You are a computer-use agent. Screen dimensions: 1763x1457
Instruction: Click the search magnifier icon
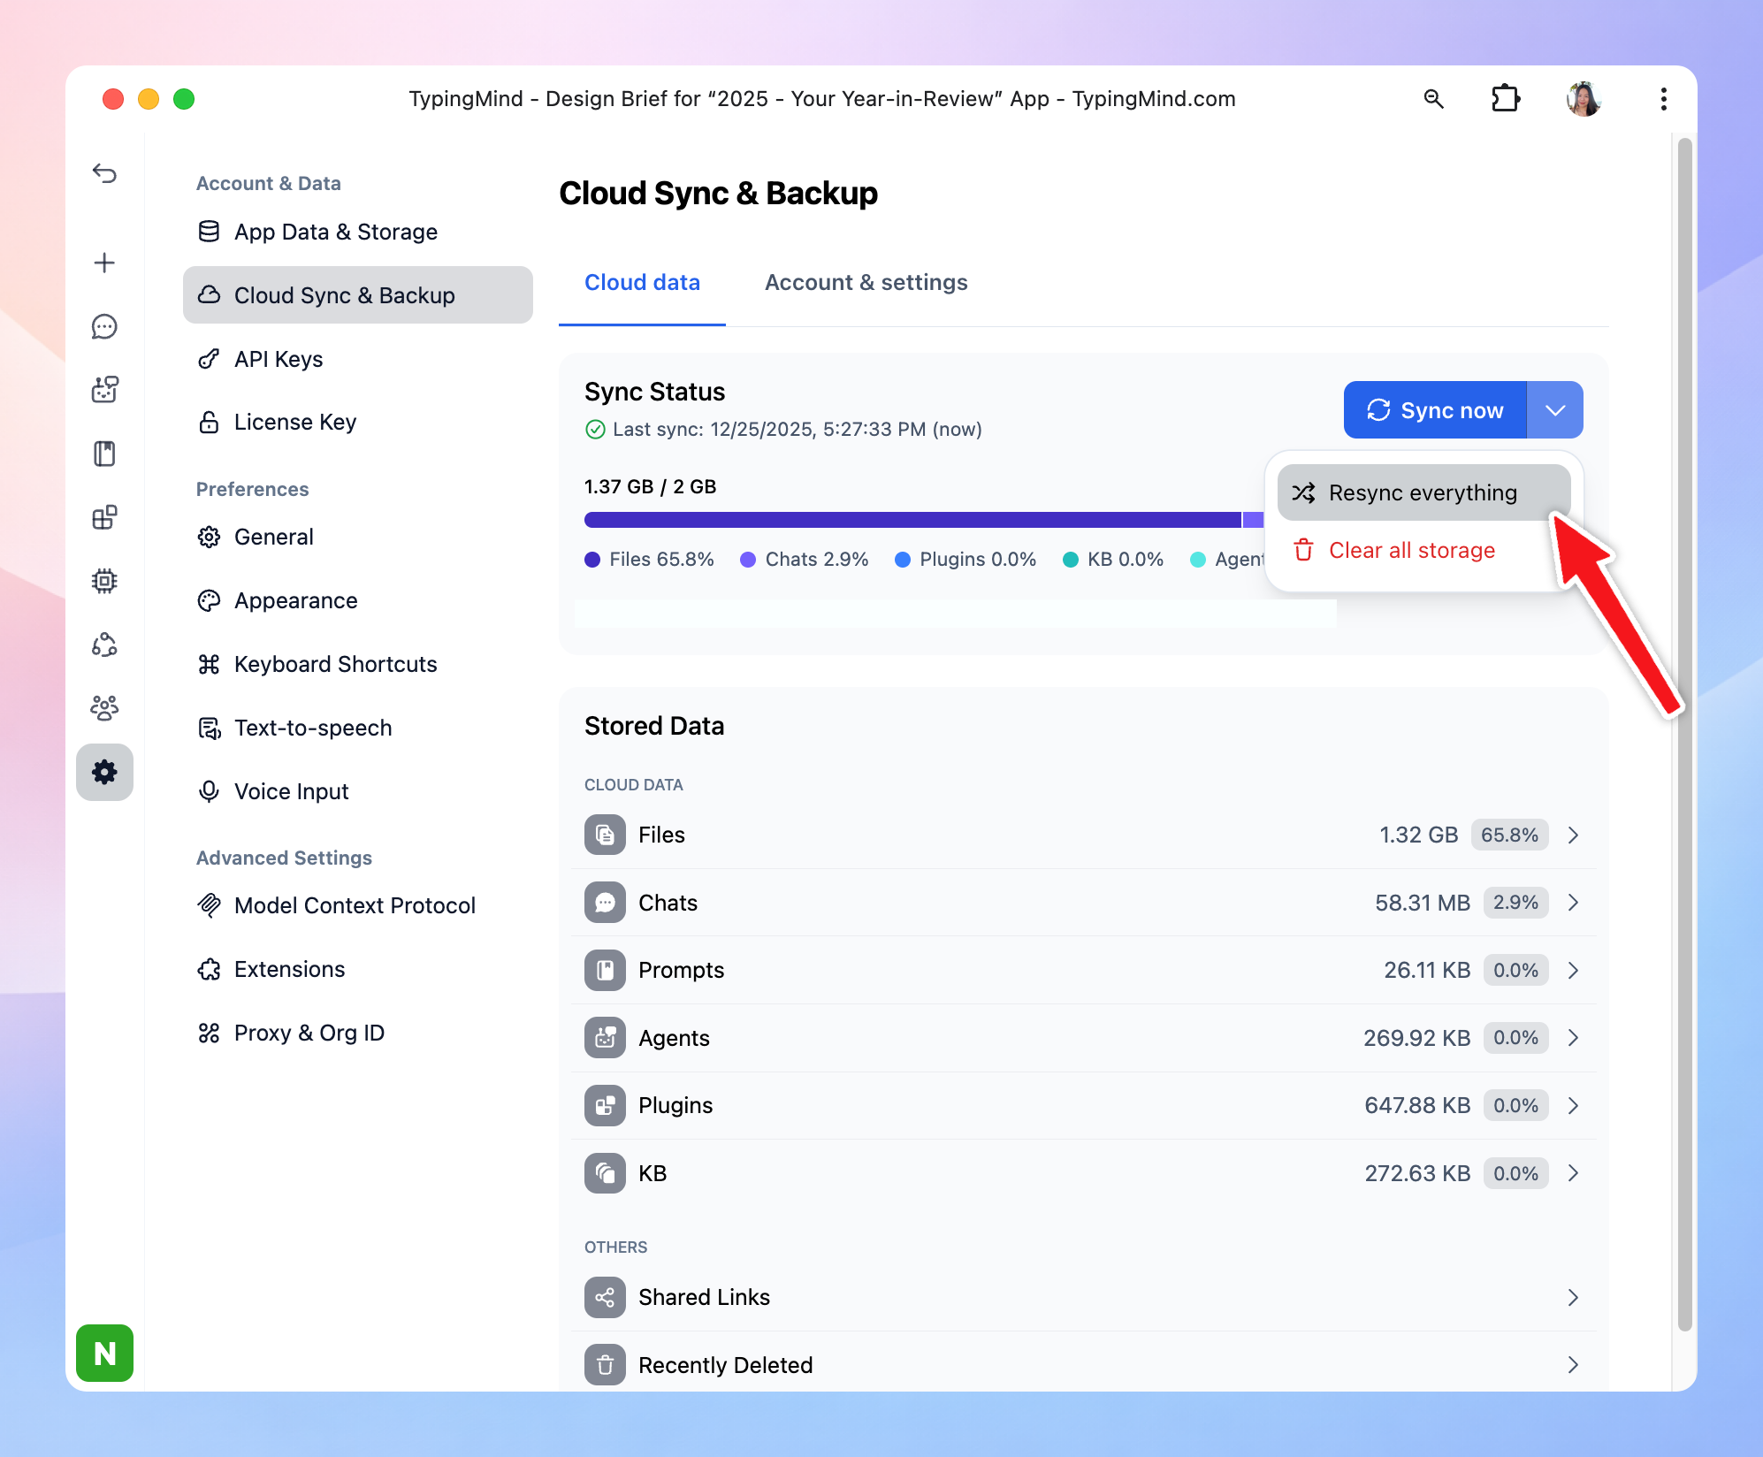click(x=1433, y=99)
